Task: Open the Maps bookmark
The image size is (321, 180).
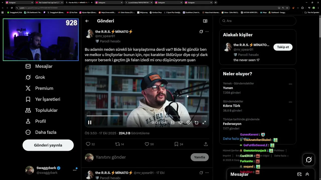Action: [263, 12]
